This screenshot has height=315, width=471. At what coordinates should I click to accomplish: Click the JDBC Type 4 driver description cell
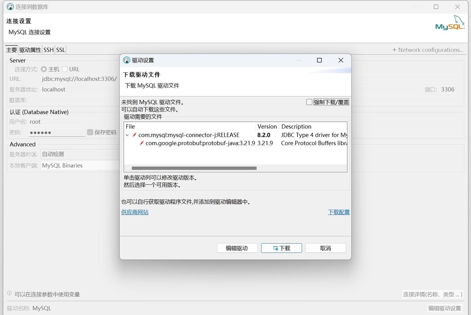point(314,135)
